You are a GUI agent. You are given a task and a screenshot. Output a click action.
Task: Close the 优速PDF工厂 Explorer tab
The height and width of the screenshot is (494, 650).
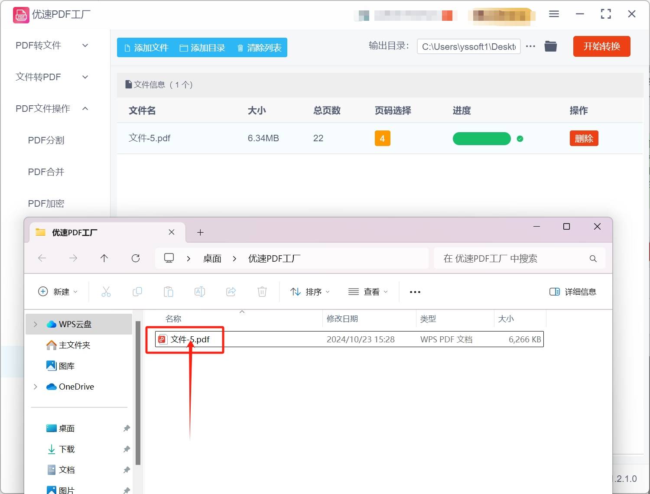(x=172, y=232)
